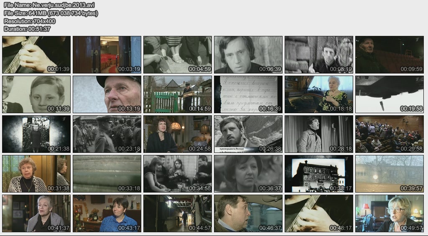This screenshot has height=236, width=428.
Task: Open the theater doorway frame at 00:03:19
Action: click(107, 55)
